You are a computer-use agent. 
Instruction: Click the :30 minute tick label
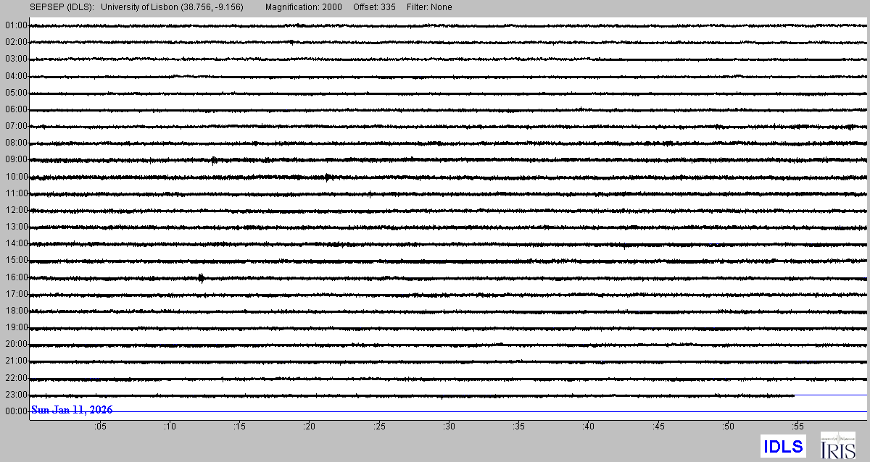click(449, 427)
